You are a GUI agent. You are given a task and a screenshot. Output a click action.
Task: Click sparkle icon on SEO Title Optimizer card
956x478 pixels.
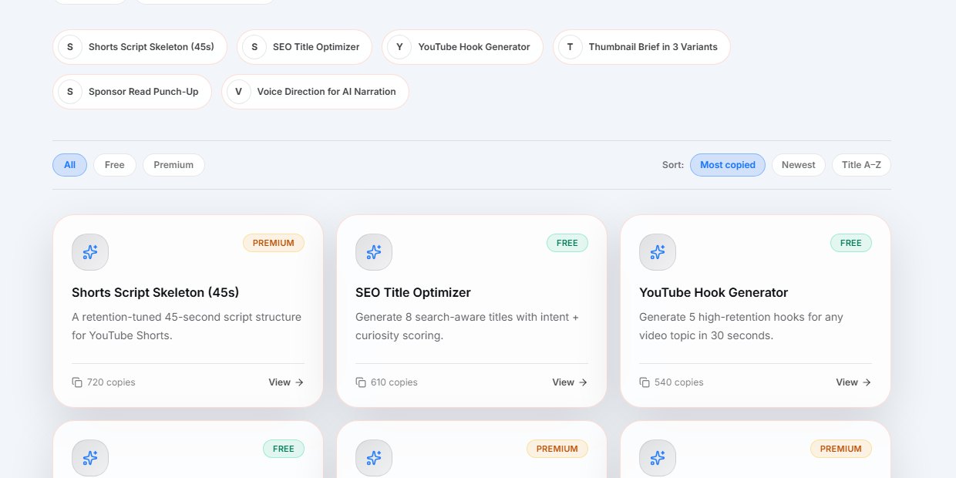point(374,252)
